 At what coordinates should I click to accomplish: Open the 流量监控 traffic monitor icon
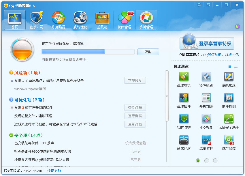[206, 140]
